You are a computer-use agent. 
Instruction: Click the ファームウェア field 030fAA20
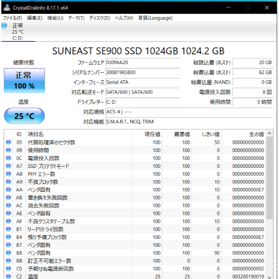point(143,62)
